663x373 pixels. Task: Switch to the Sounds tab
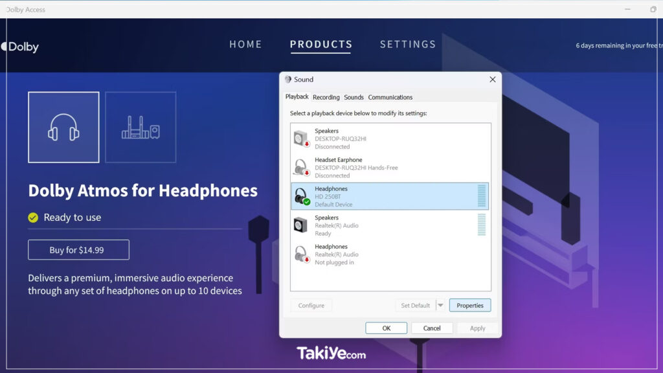tap(354, 97)
